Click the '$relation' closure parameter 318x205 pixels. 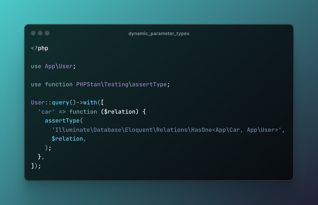pyautogui.click(x=120, y=112)
